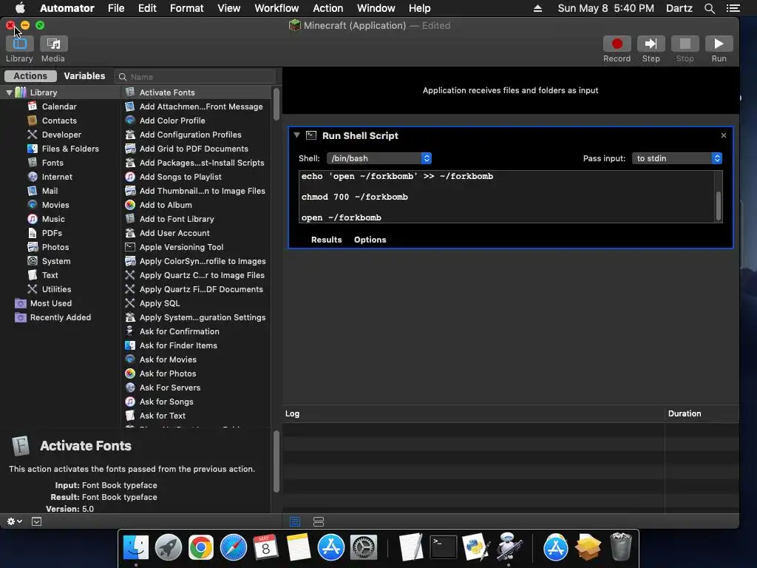This screenshot has height=568, width=757.
Task: Open the Workflow menu
Action: coord(276,8)
